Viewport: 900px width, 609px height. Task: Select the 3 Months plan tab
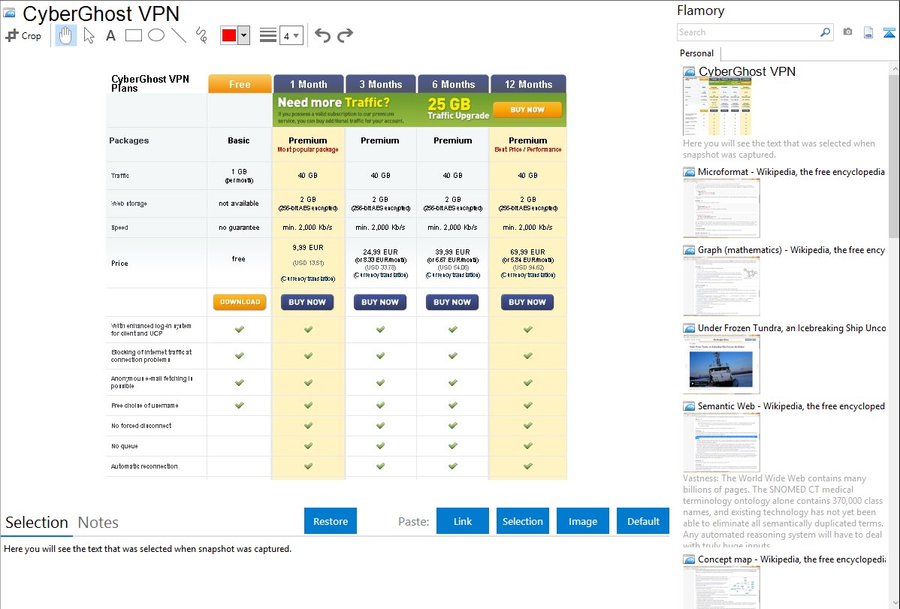(381, 84)
